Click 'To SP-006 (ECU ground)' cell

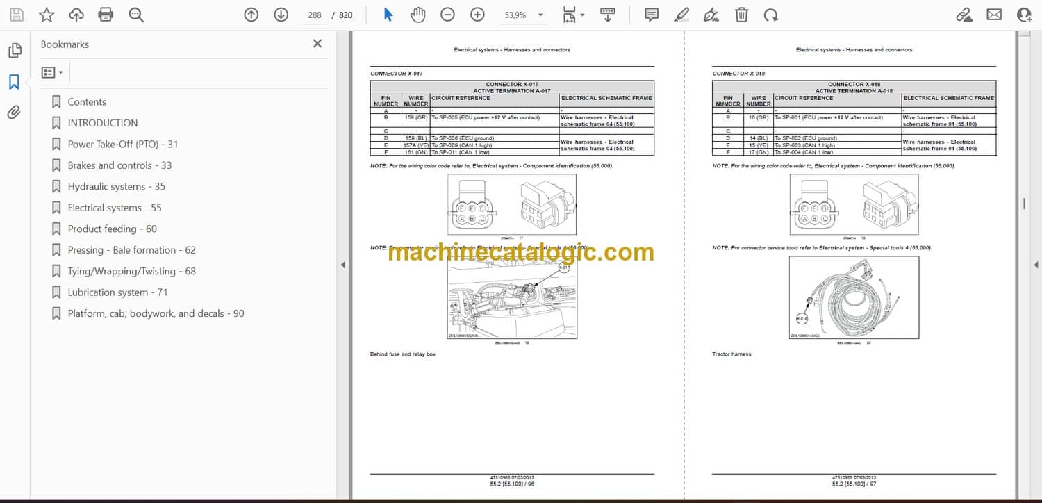(495, 138)
